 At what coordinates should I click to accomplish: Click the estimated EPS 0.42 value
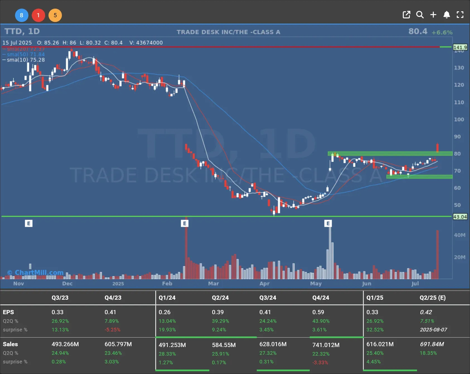pyautogui.click(x=426, y=312)
